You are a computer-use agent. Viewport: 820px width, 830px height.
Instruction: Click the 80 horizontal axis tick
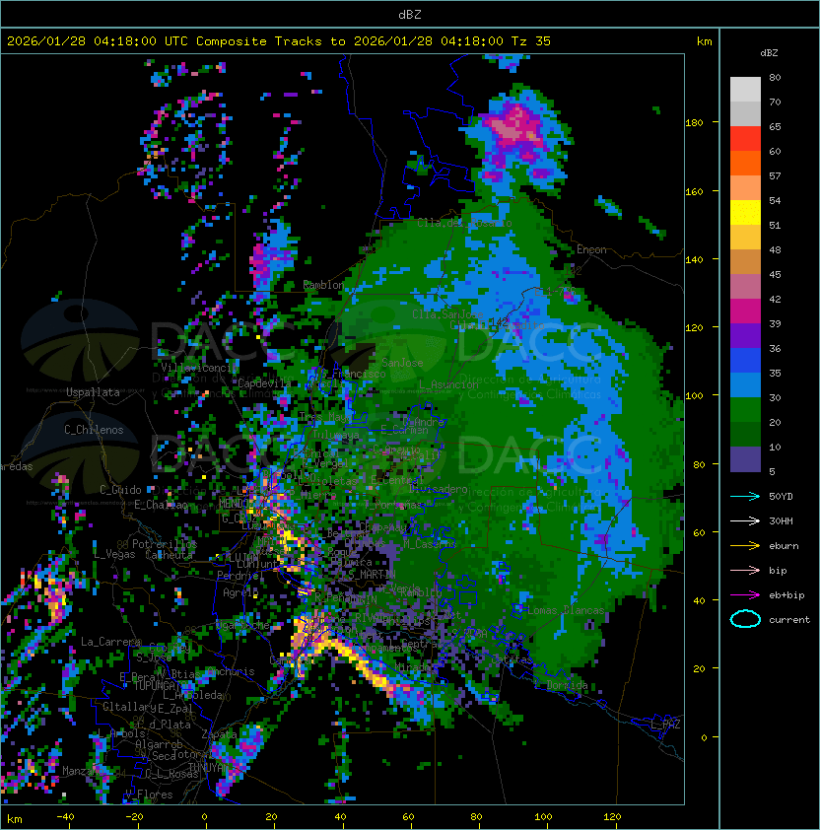[x=476, y=817]
